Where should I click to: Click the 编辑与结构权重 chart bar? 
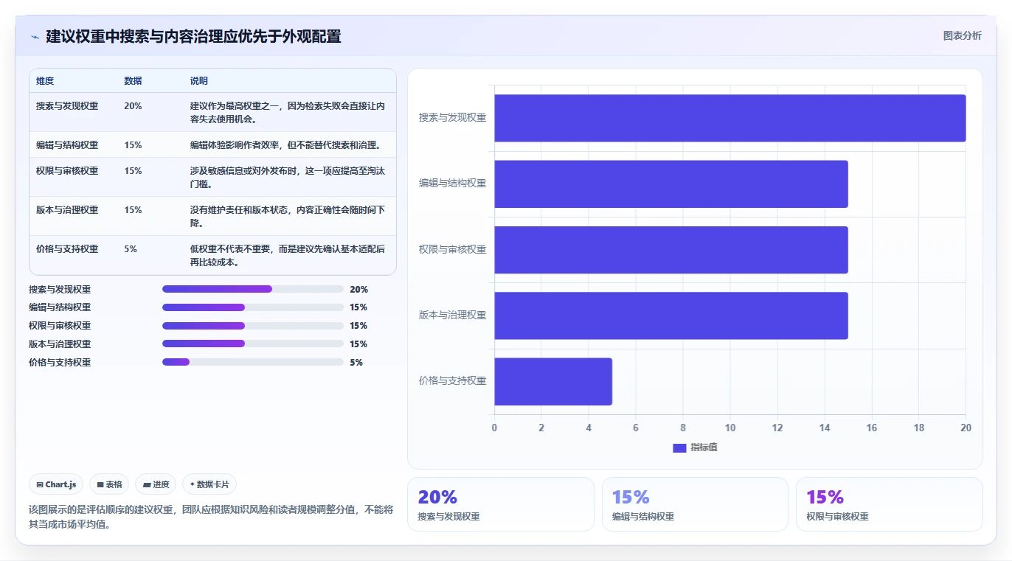(x=671, y=184)
